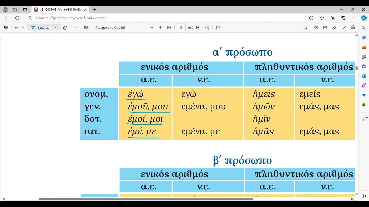Select the highlighter tool
The height and width of the screenshot is (207, 369).
[x=16, y=28]
